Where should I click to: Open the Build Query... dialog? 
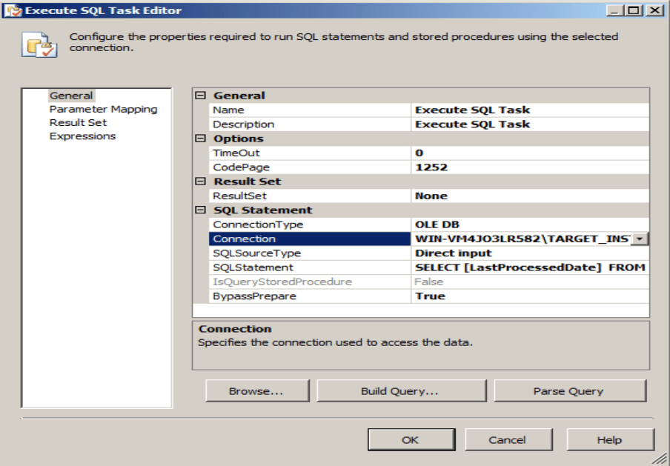coord(399,391)
